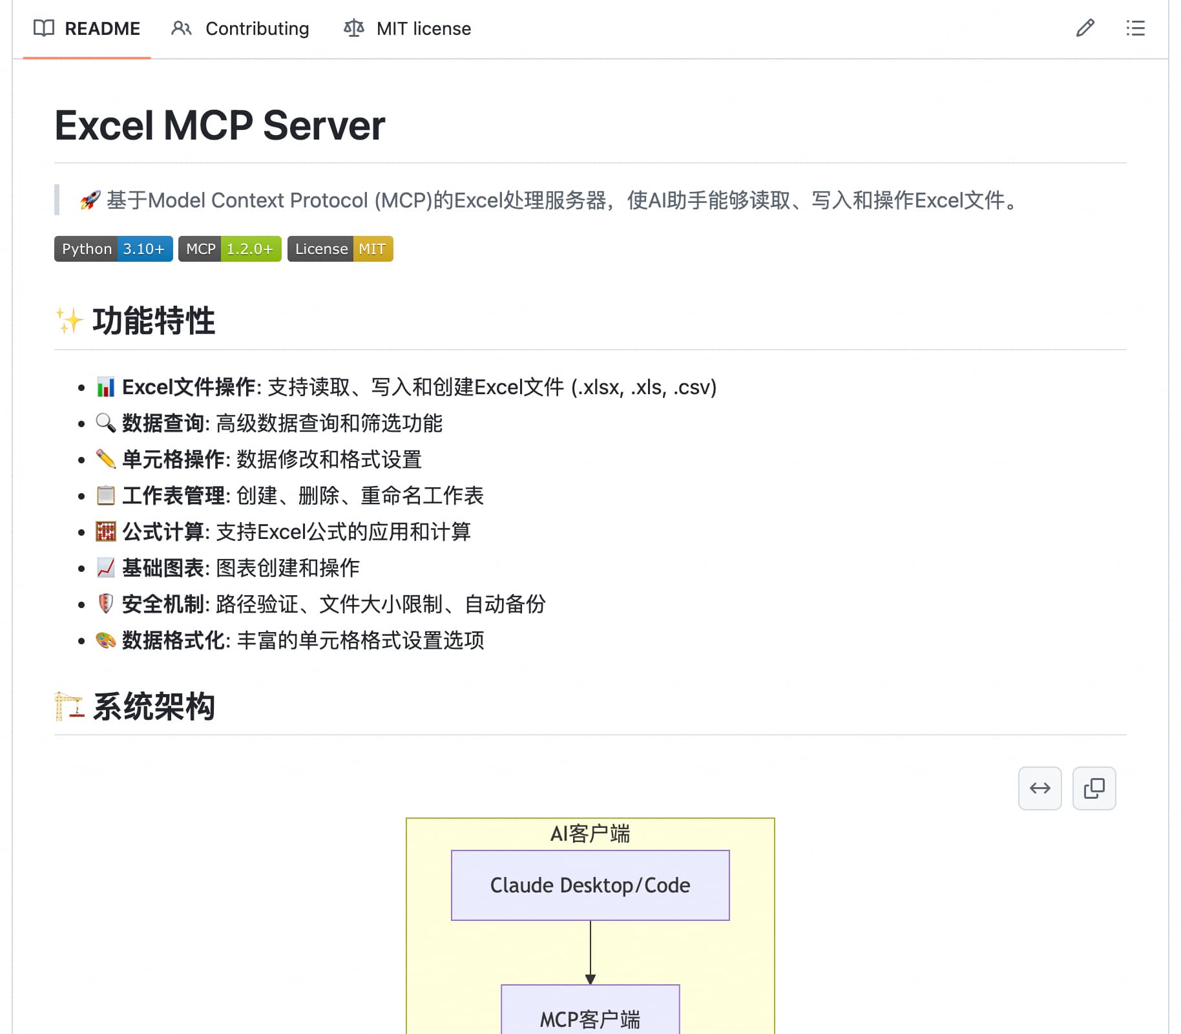Switch to the Contributing tab
The height and width of the screenshot is (1034, 1181).
[x=240, y=28]
